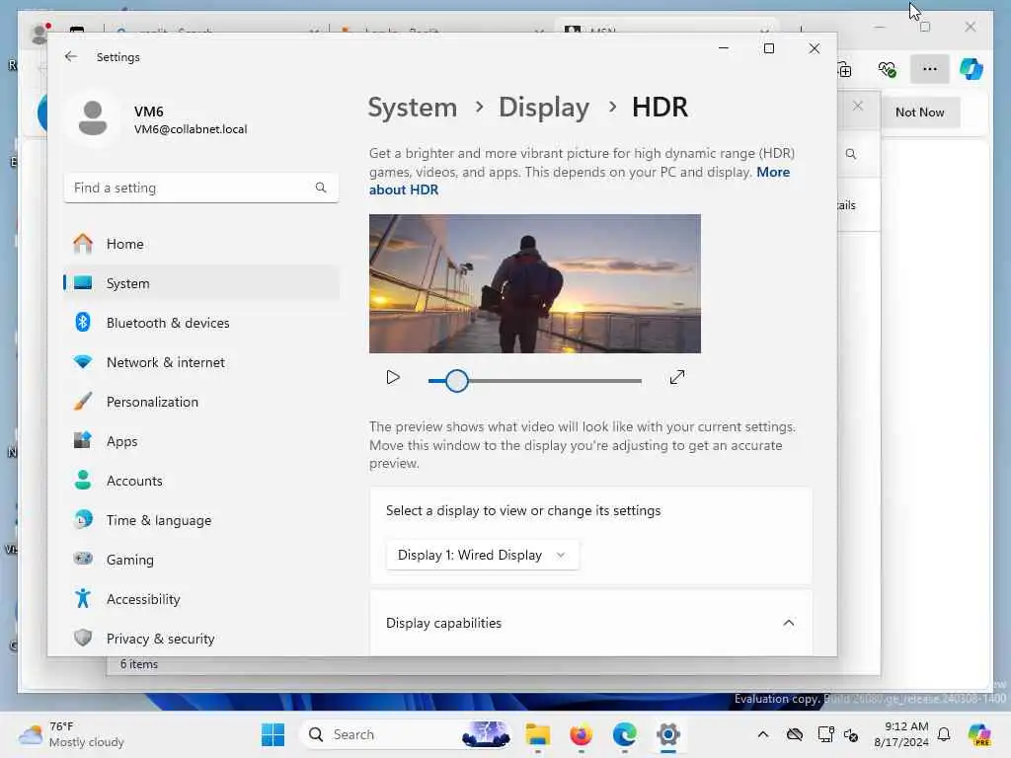Viewport: 1011px width, 758px height.
Task: Open Copilot icon in Edge toolbar
Action: click(x=972, y=69)
